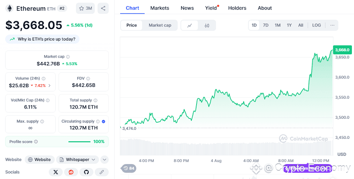Select the 1M time range
354x179 pixels.
[x=278, y=25]
